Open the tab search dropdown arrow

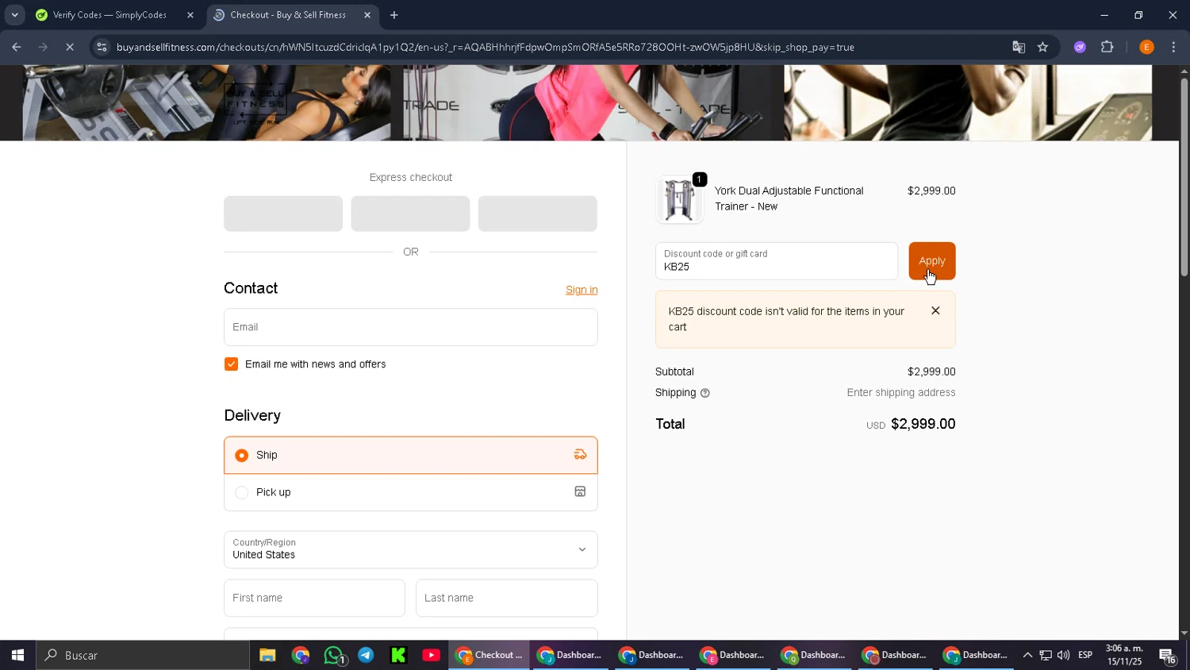pos(14,15)
